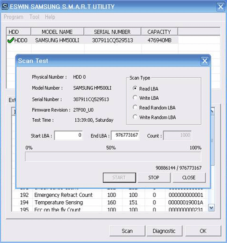Close the Scan Test dialog with X
The height and width of the screenshot is (243, 227).
[205, 61]
